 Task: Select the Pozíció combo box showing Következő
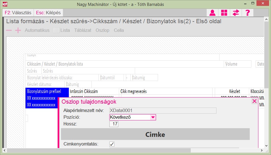point(133,117)
